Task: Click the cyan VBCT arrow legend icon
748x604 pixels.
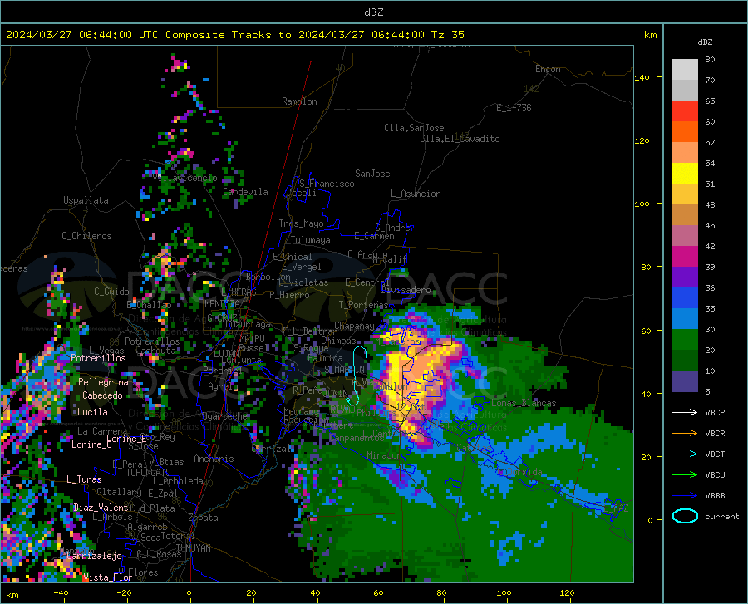Action: pyautogui.click(x=685, y=454)
